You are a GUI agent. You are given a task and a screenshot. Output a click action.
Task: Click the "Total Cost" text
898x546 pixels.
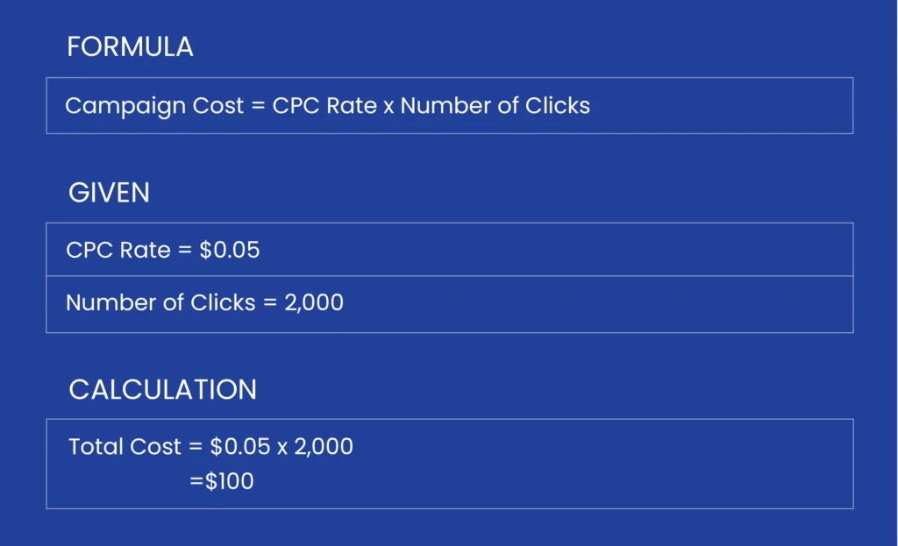(125, 447)
